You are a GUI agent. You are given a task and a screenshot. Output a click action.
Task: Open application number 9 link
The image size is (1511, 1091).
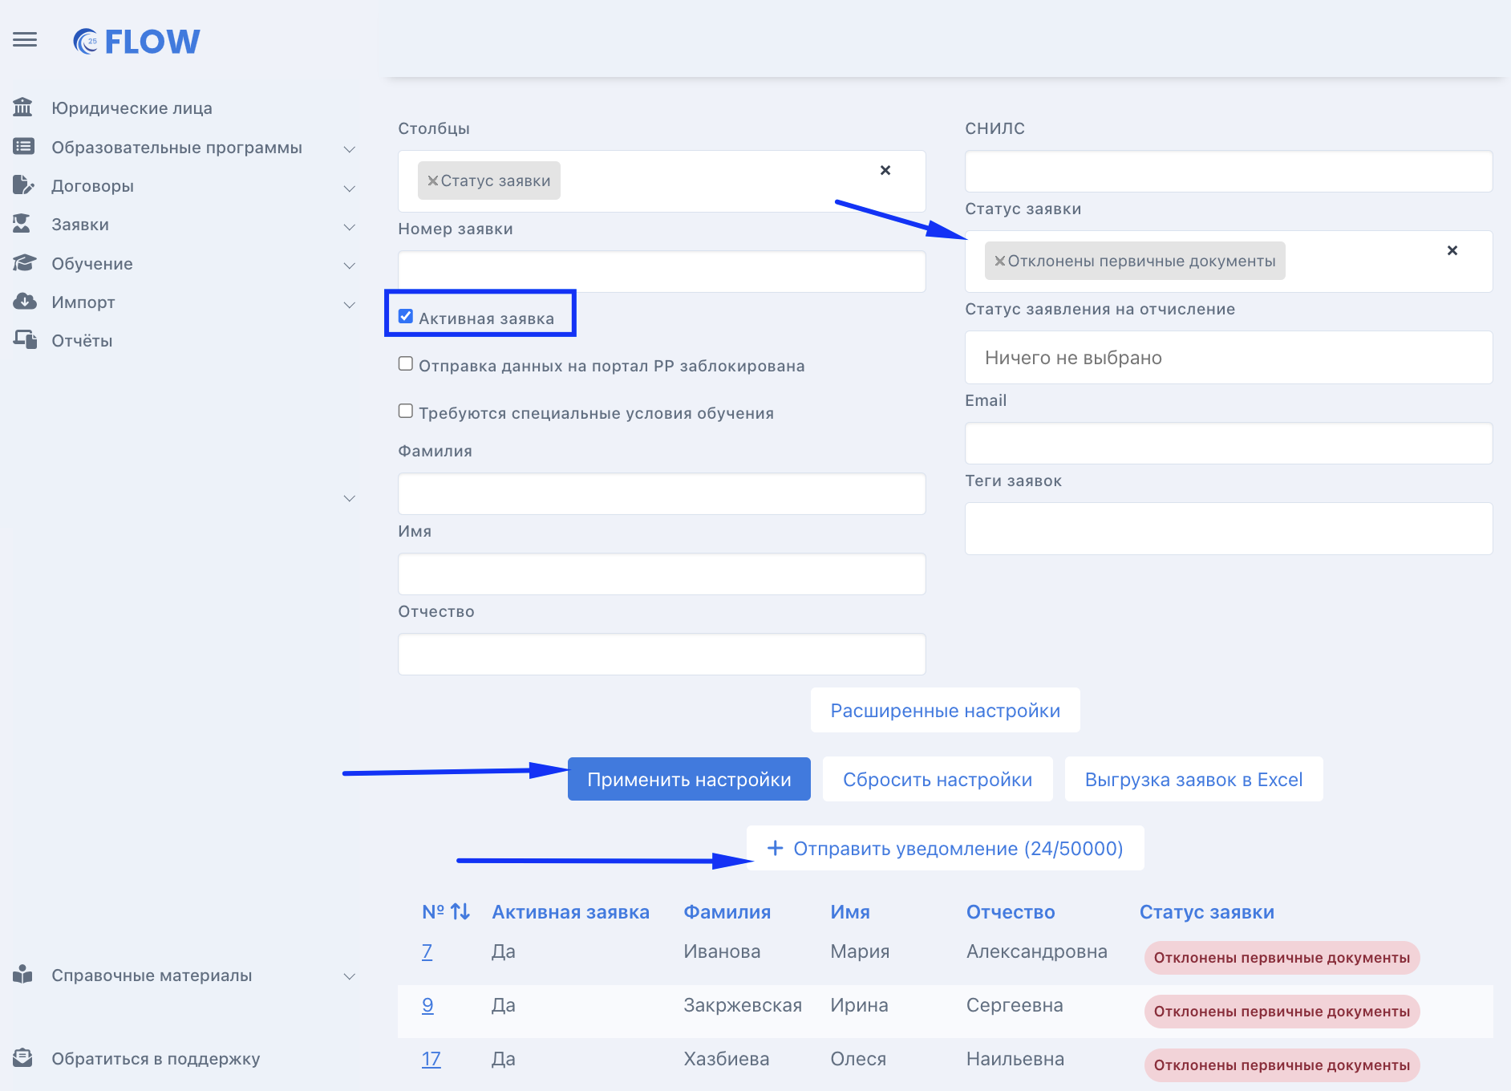pyautogui.click(x=427, y=1005)
